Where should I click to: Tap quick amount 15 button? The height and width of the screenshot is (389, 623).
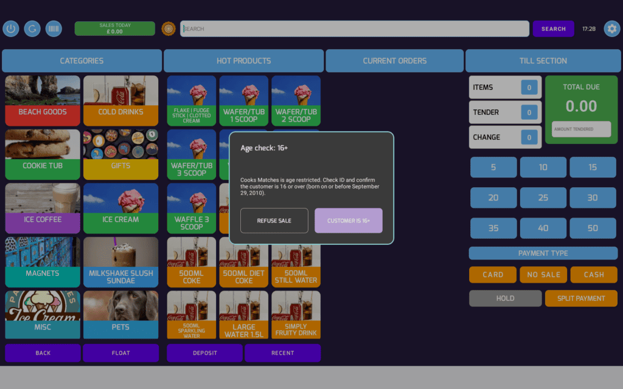coord(593,167)
